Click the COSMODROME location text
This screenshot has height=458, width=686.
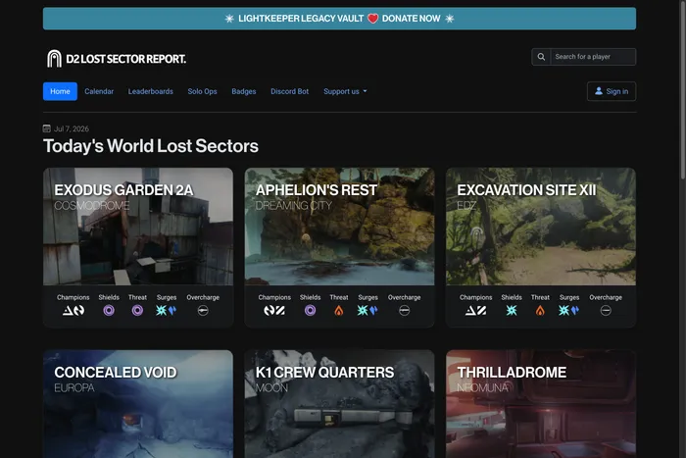(x=92, y=205)
